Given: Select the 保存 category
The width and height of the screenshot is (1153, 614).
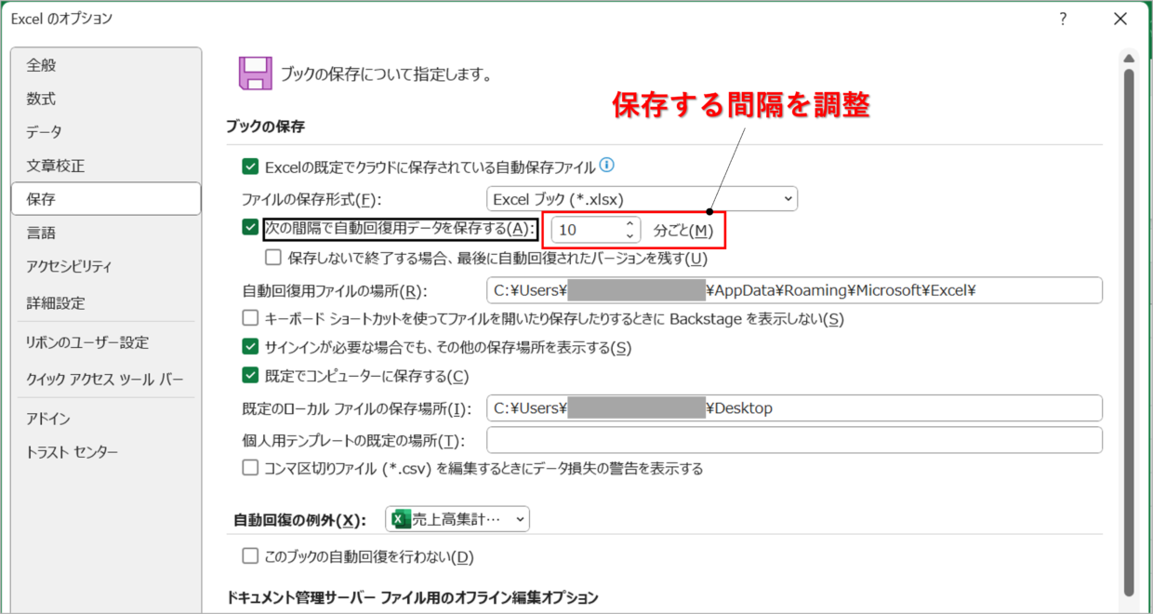Looking at the screenshot, I should click(106, 199).
